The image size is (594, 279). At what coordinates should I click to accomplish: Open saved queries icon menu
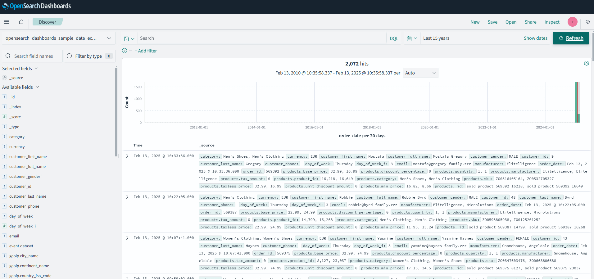coord(129,38)
